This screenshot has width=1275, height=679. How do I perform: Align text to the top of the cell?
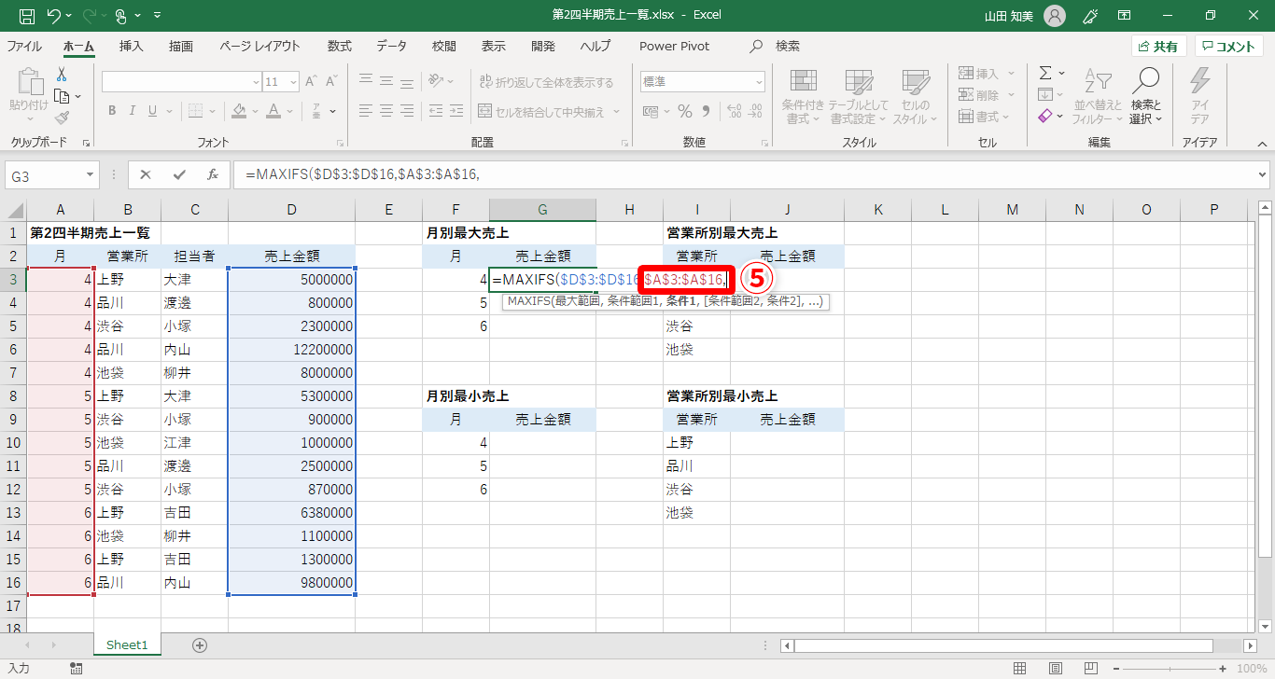(x=367, y=81)
